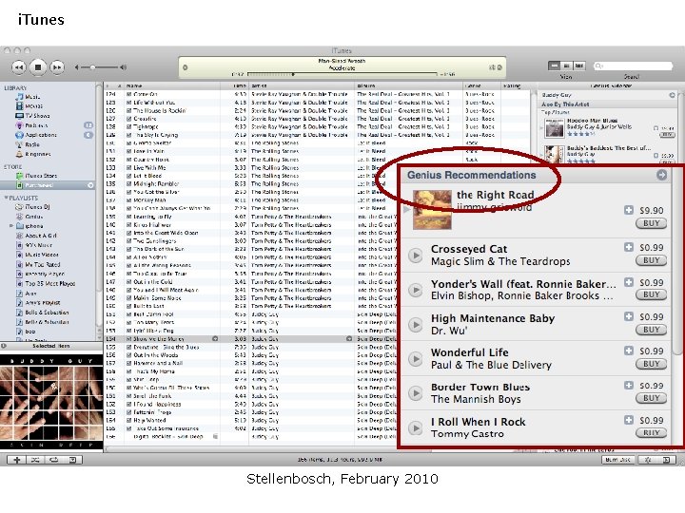Open Genius Recommendations arrow link
685x513 pixels.
click(662, 175)
